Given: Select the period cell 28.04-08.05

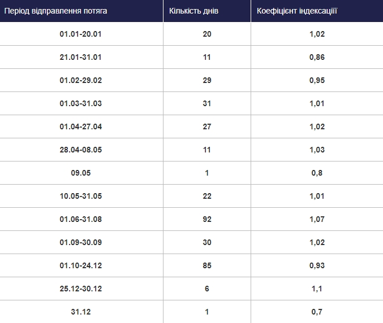Looking at the screenshot, I should pyautogui.click(x=80, y=150).
